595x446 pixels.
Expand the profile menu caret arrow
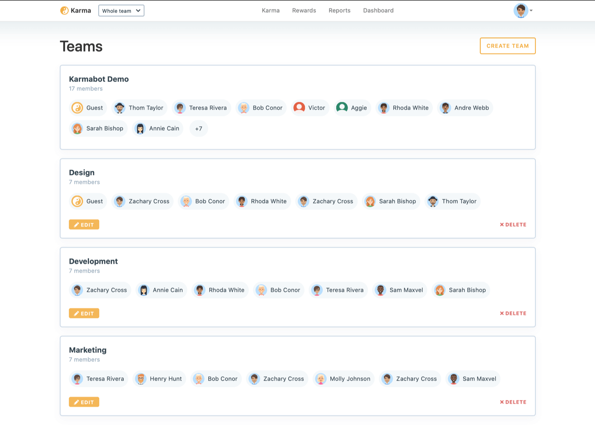click(531, 11)
